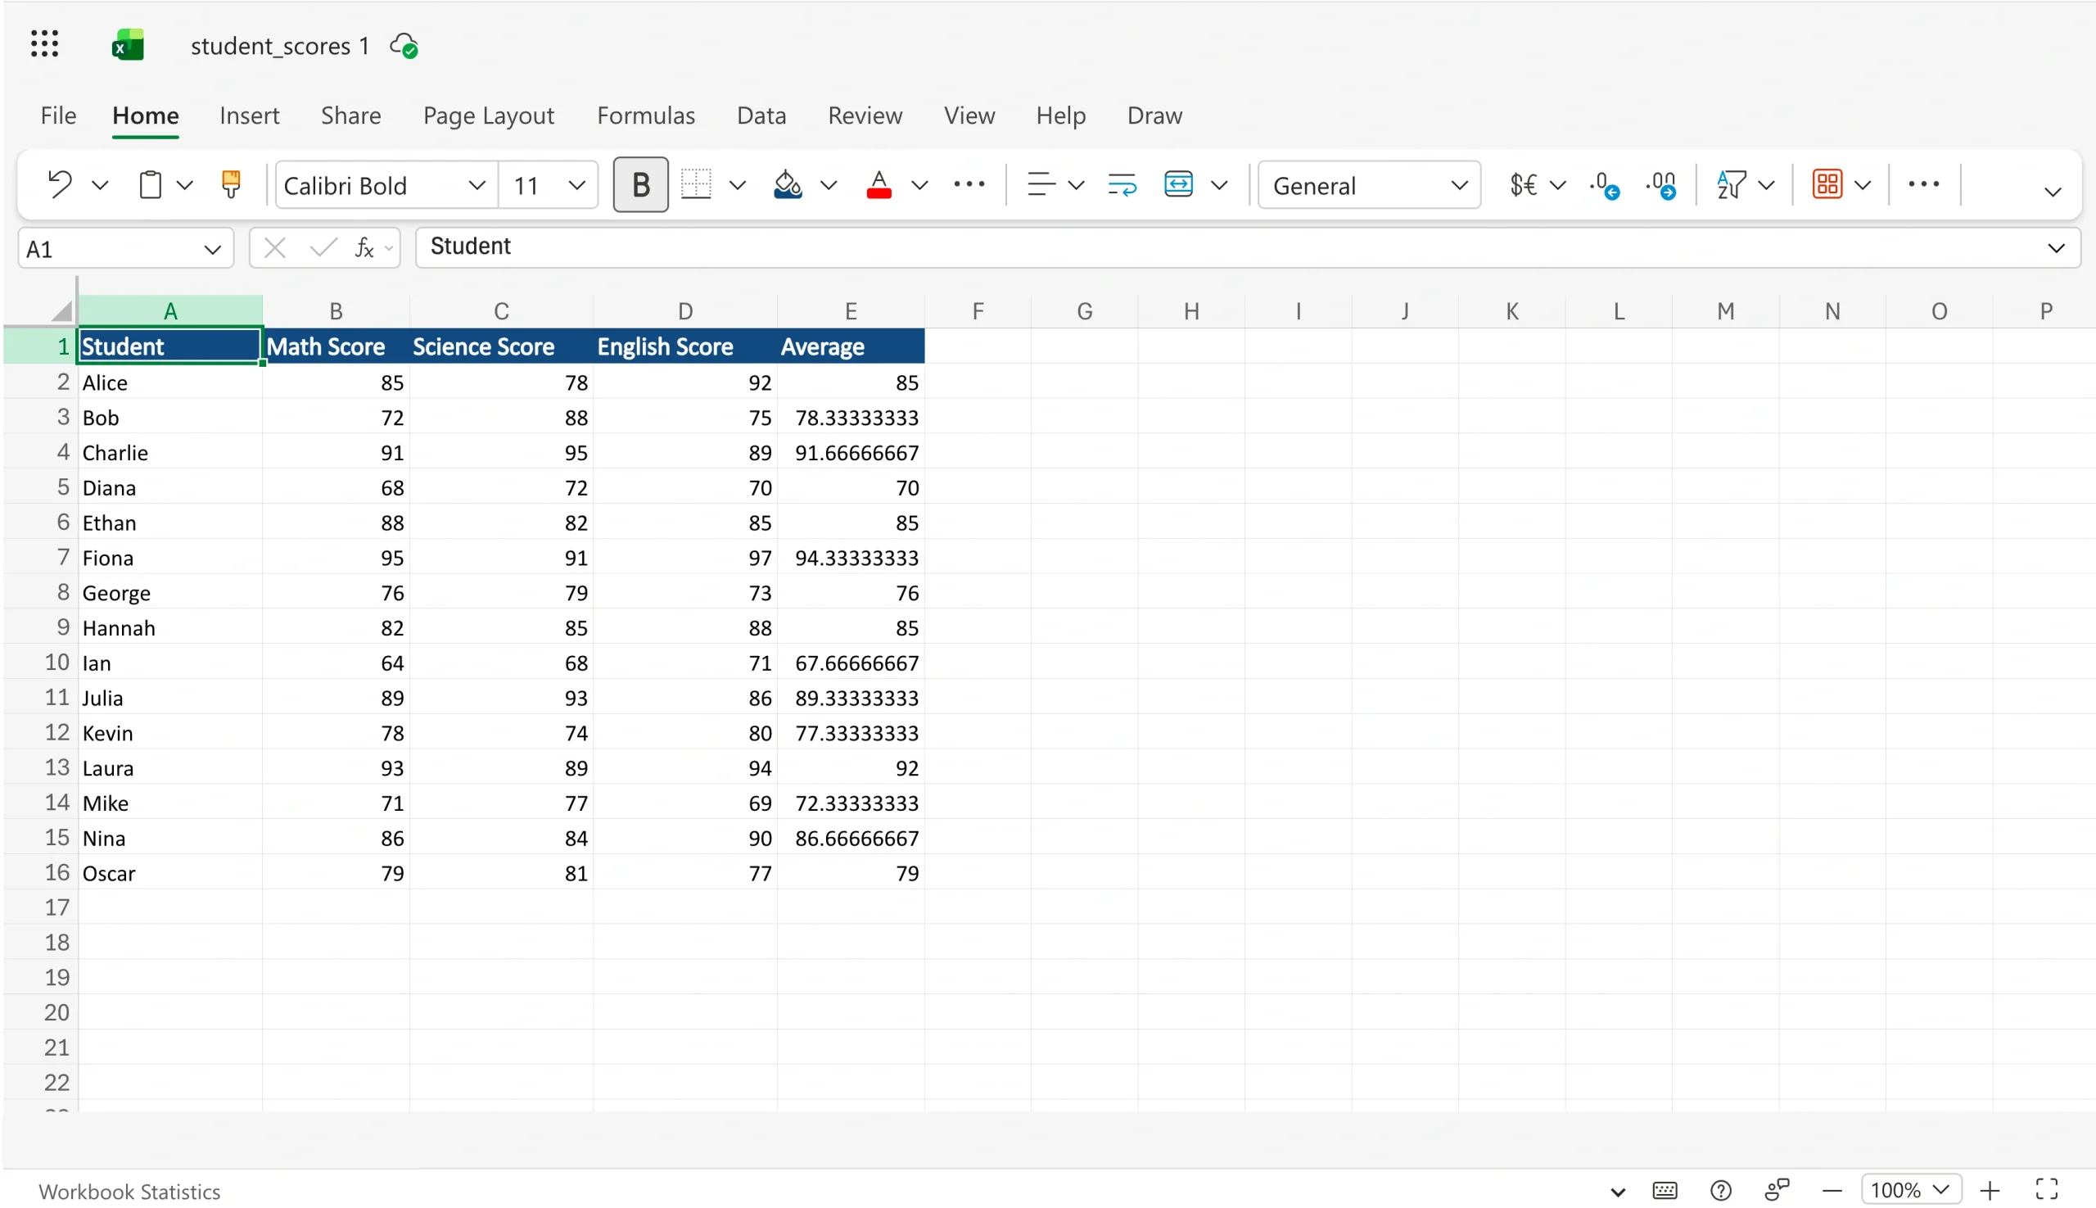Click the Borders icon
The image size is (2096, 1208).
[x=696, y=184]
